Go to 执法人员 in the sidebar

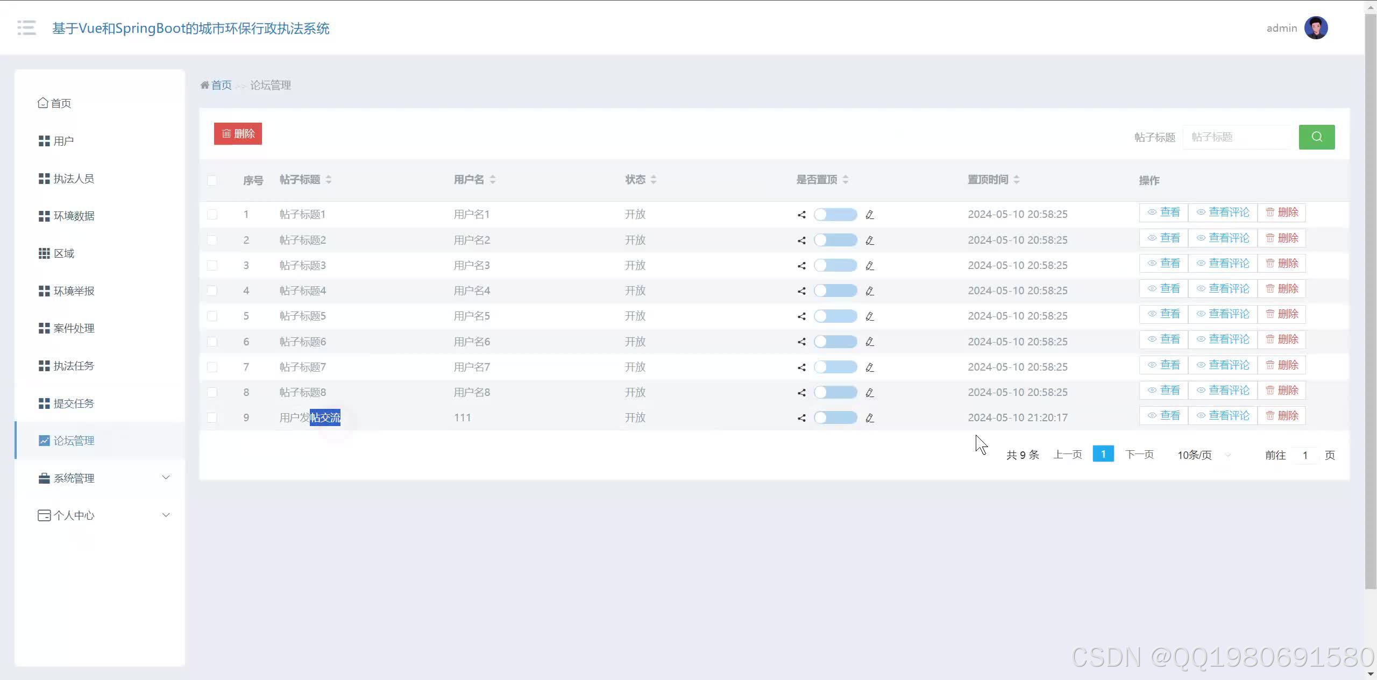74,179
